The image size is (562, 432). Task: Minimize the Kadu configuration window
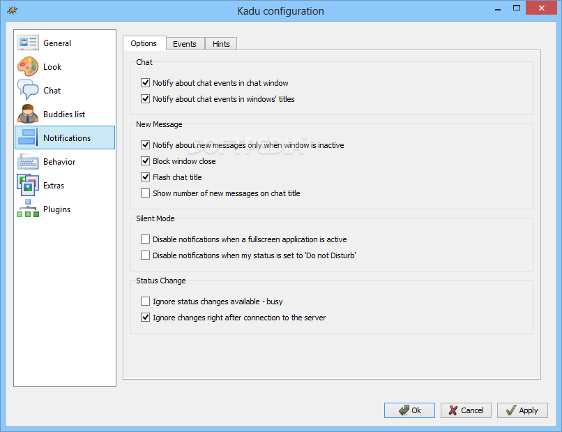coord(497,9)
